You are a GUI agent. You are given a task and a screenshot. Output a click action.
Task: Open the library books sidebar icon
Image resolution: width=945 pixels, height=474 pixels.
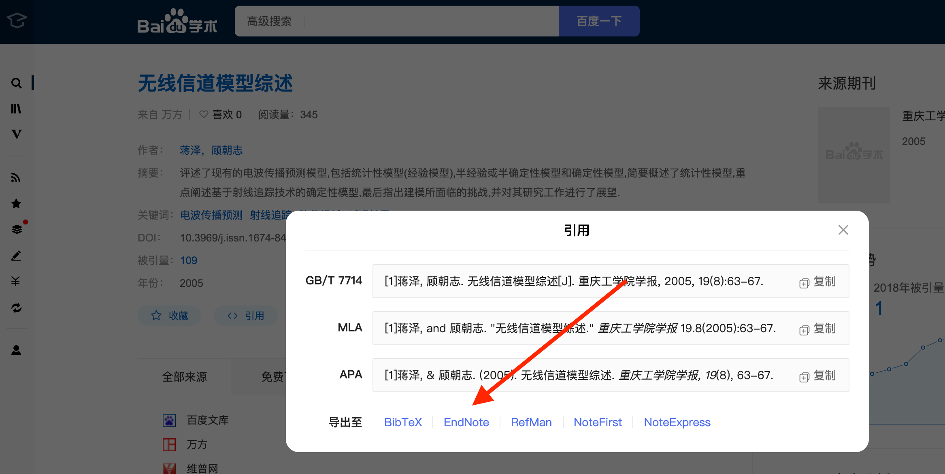(16, 109)
